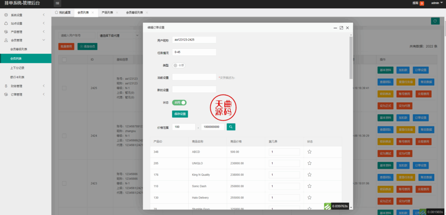The image size is (446, 215).
Task: Click the dialog's vertical scrollbar thumb
Action: [351, 57]
